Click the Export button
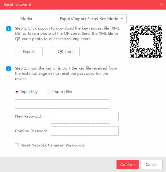This screenshot has height=172, width=166. click(x=29, y=52)
